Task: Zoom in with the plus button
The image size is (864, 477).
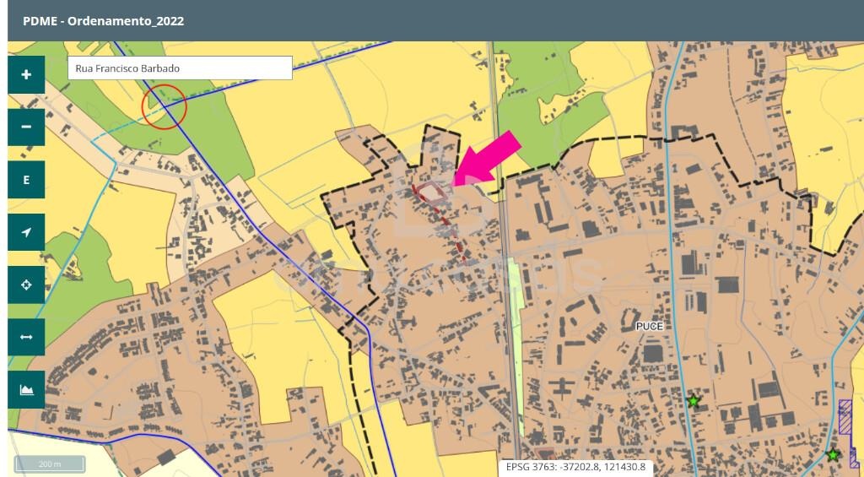Action: (26, 74)
